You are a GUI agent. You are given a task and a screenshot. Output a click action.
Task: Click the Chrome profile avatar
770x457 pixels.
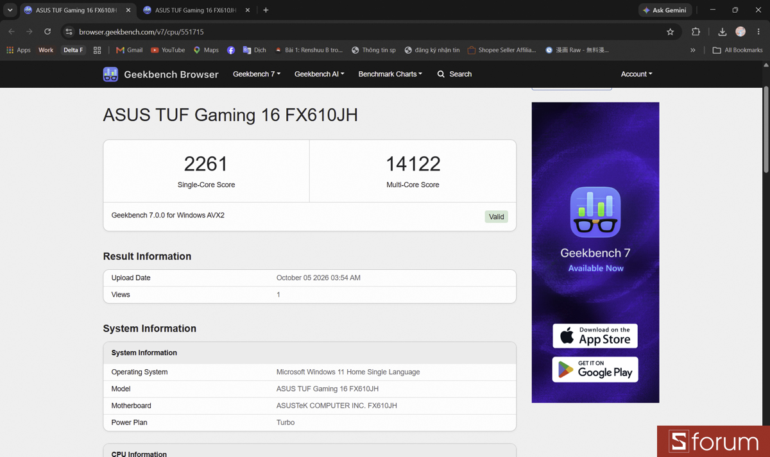[740, 31]
